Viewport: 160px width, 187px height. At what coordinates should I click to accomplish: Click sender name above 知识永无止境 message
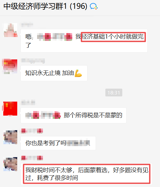(33, 60)
